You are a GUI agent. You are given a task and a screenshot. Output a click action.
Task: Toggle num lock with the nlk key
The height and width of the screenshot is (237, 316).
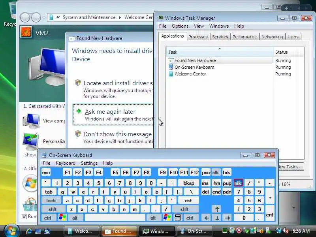point(238,183)
